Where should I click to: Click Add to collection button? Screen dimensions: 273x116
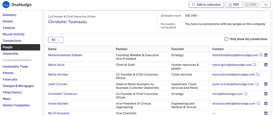(x=206, y=5)
